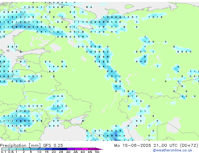Select the 20–25 mm legend color swatch
199x153 pixels.
click(x=56, y=149)
